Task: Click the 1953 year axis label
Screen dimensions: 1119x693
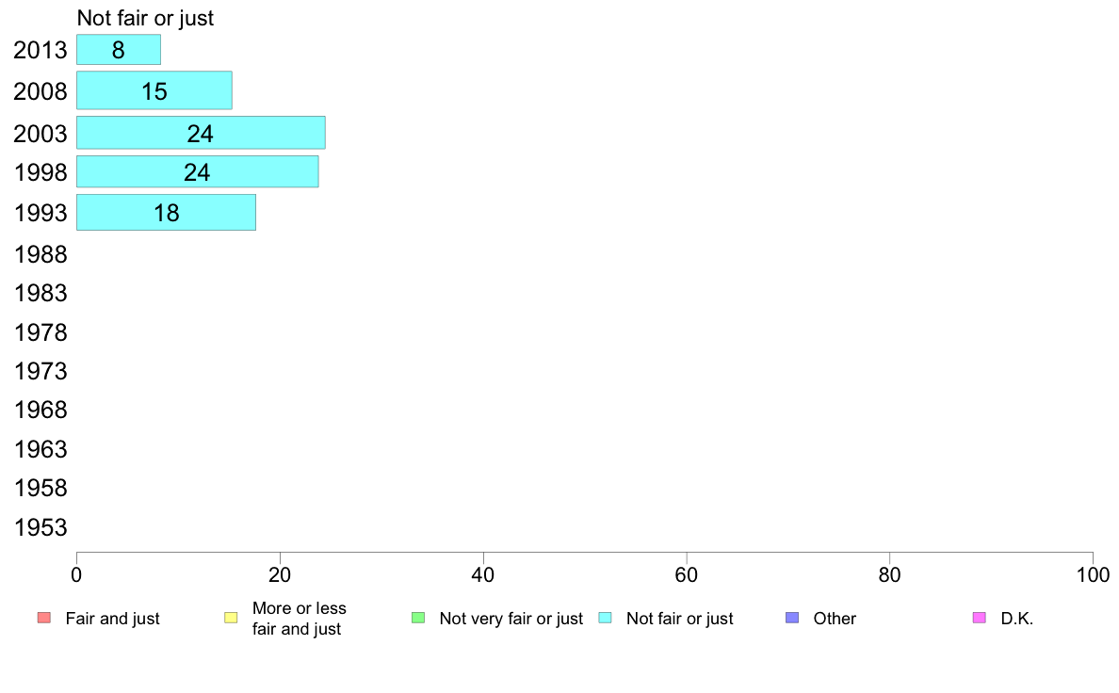Action: click(x=41, y=527)
